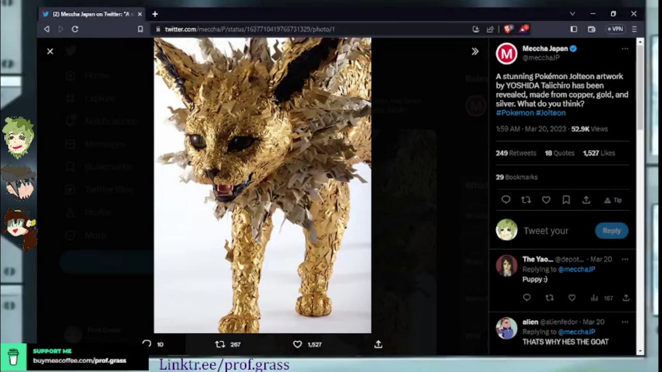Screen dimensions: 662x372
Task: Open options for alien's reply
Action: pyautogui.click(x=625, y=322)
